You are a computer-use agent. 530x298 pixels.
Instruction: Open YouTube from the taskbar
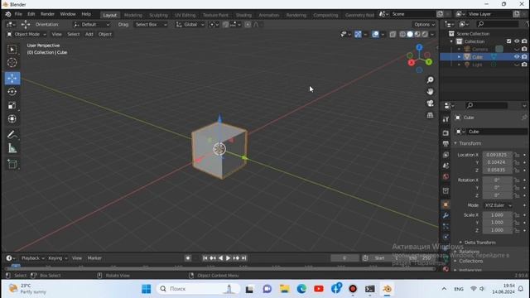(x=318, y=289)
